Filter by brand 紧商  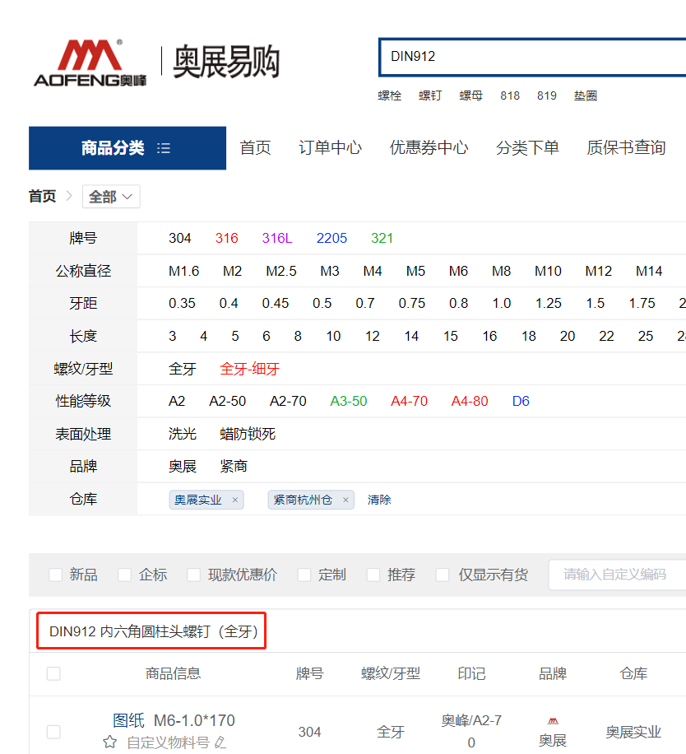pos(234,467)
